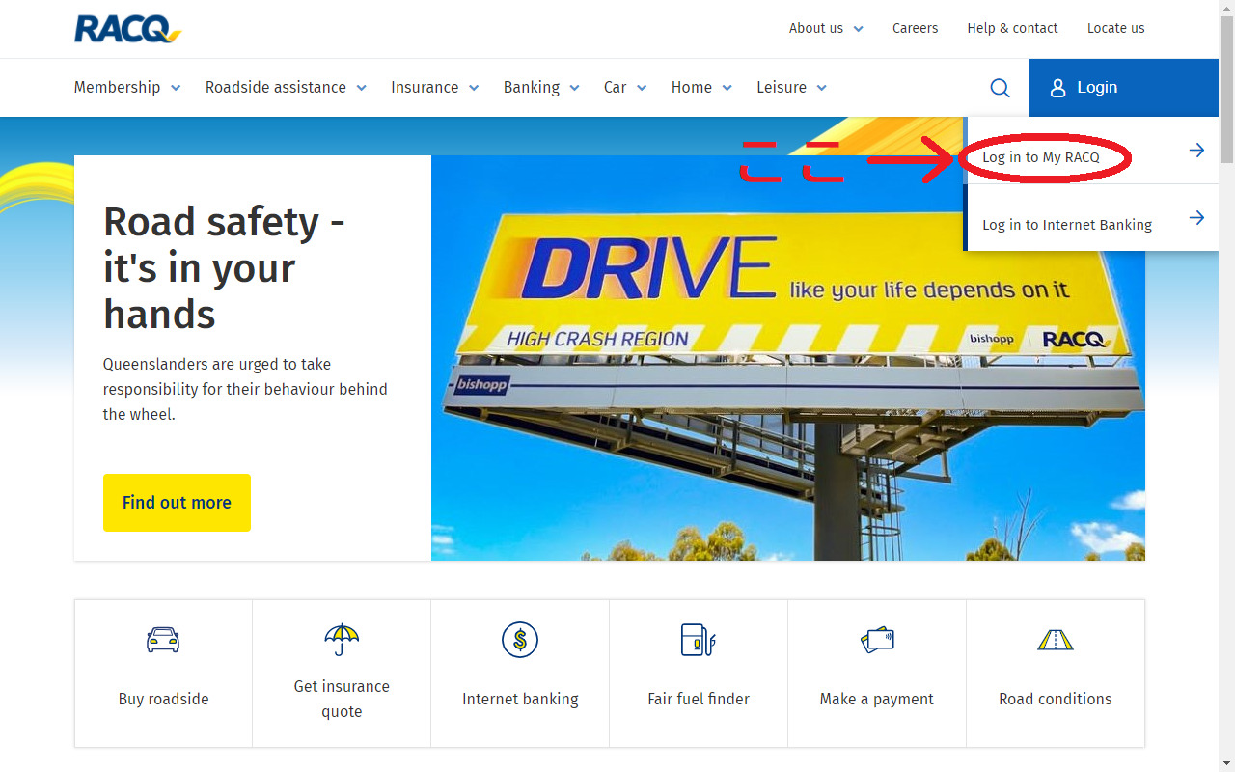Click the Buy roadside car icon
Screen dimensions: 1235x772
pos(163,640)
